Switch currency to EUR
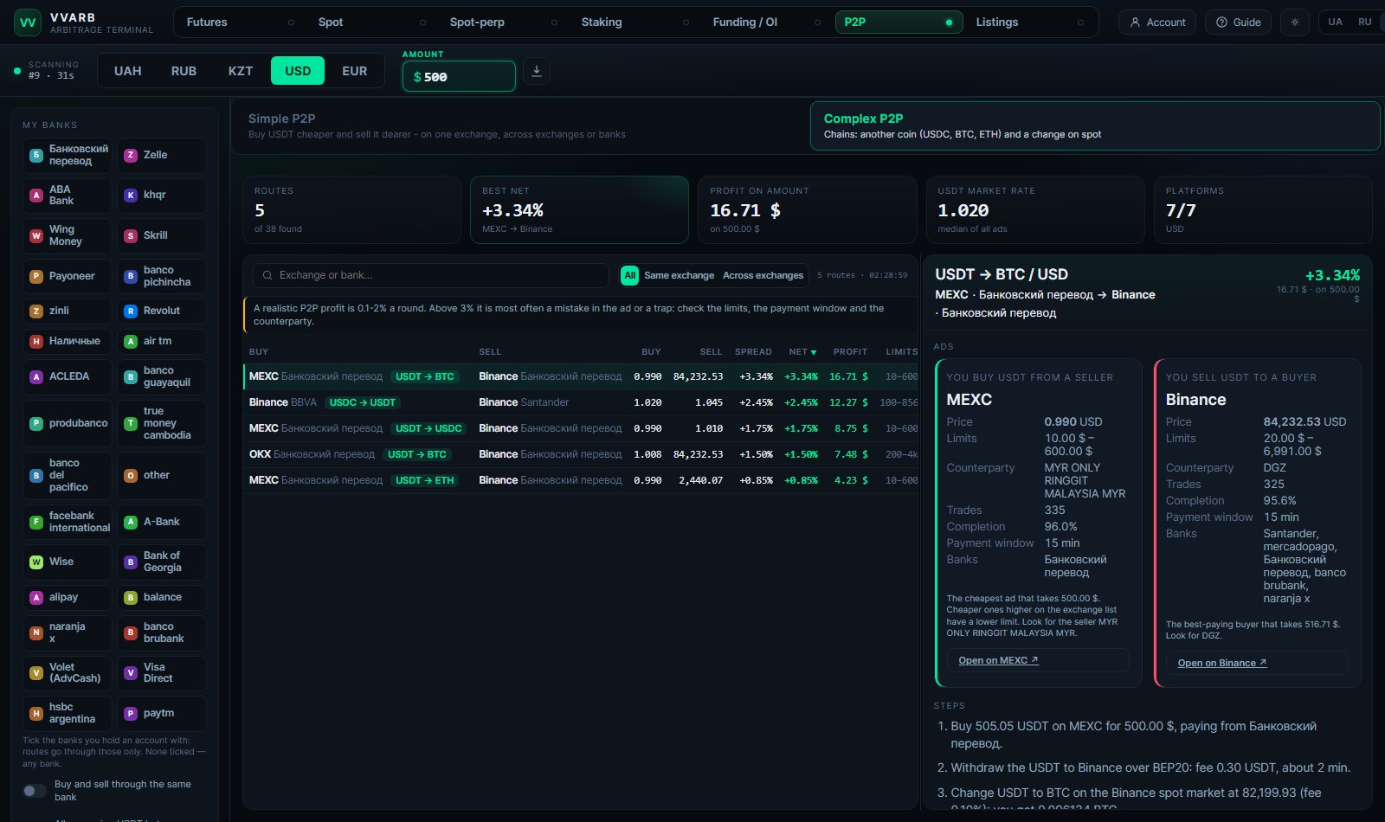Screen dimensions: 1385x822 click(355, 71)
